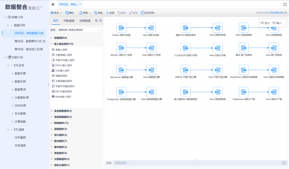Click the 自动布局 toolbar button
Screen dimensions: 289x169
coord(147,13)
